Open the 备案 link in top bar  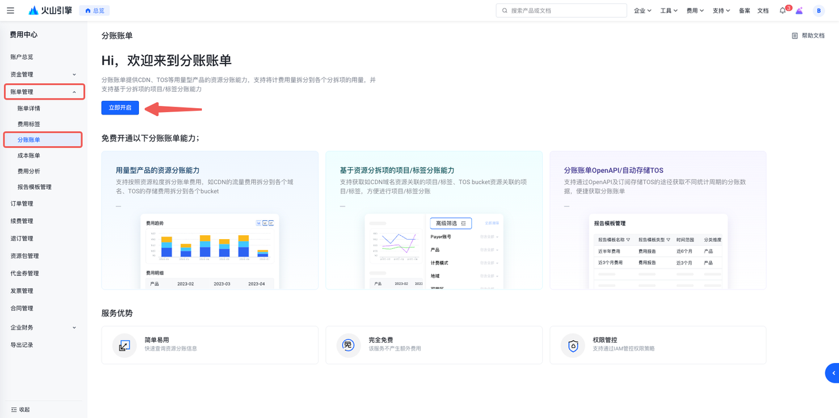click(x=745, y=10)
